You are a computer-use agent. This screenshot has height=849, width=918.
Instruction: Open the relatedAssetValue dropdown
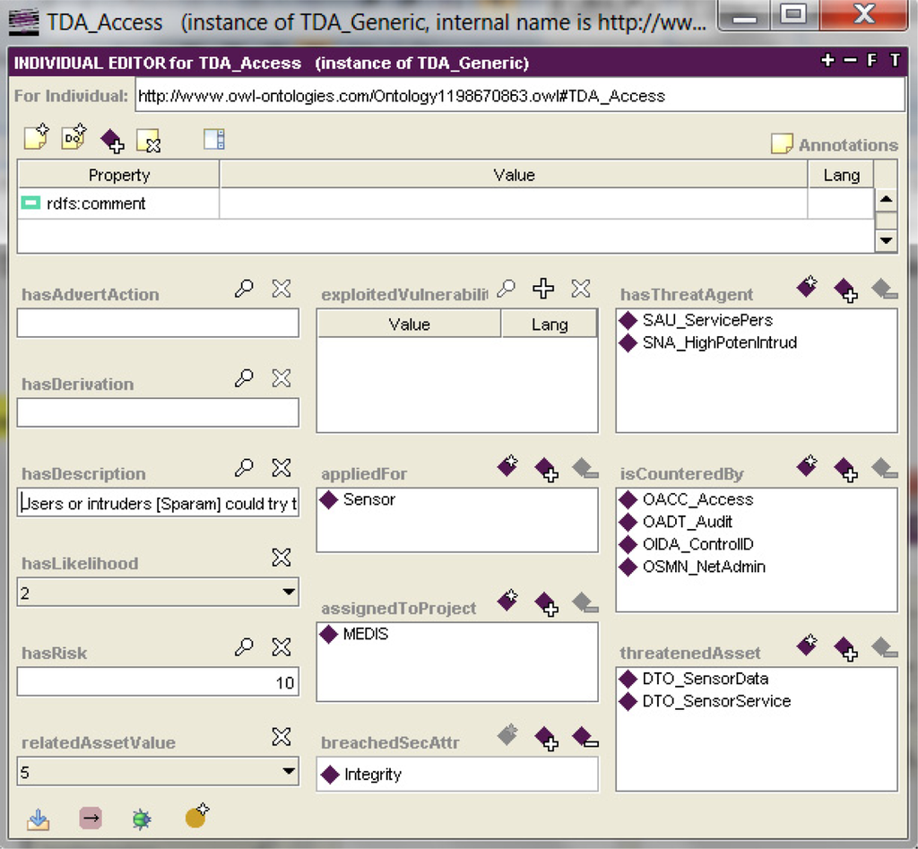coord(289,771)
